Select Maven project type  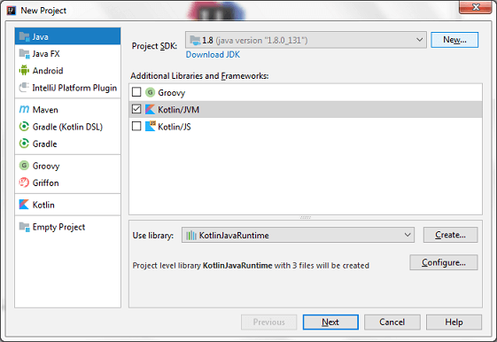click(x=67, y=109)
